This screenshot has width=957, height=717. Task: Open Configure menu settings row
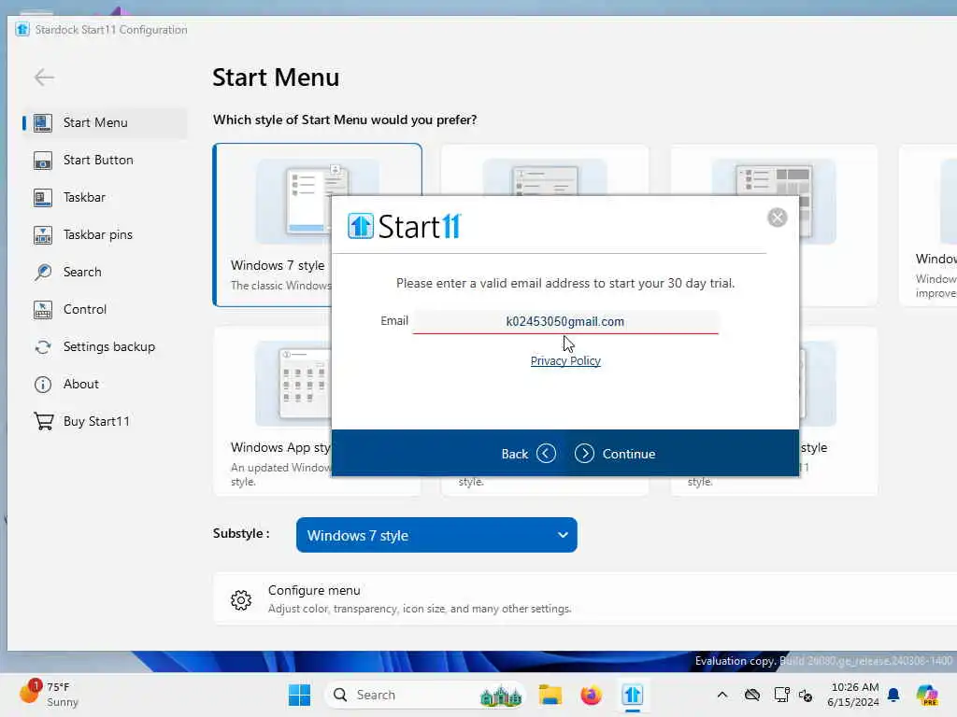[x=585, y=598]
